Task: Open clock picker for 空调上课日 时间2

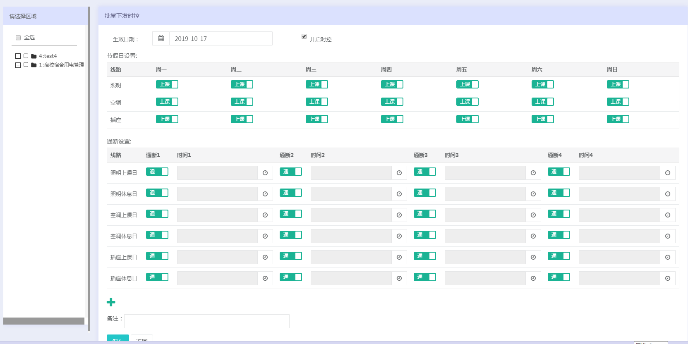Action: click(399, 215)
